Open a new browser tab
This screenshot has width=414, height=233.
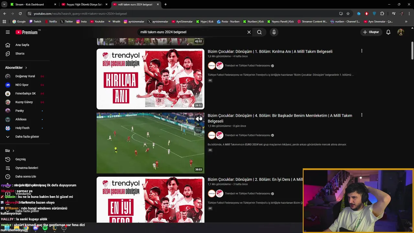coord(166,5)
